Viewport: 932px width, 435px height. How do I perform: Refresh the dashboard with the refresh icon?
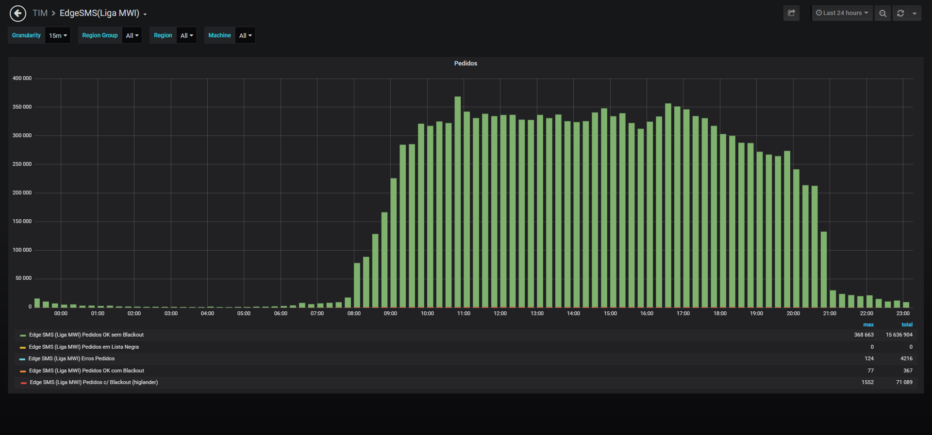pyautogui.click(x=900, y=13)
